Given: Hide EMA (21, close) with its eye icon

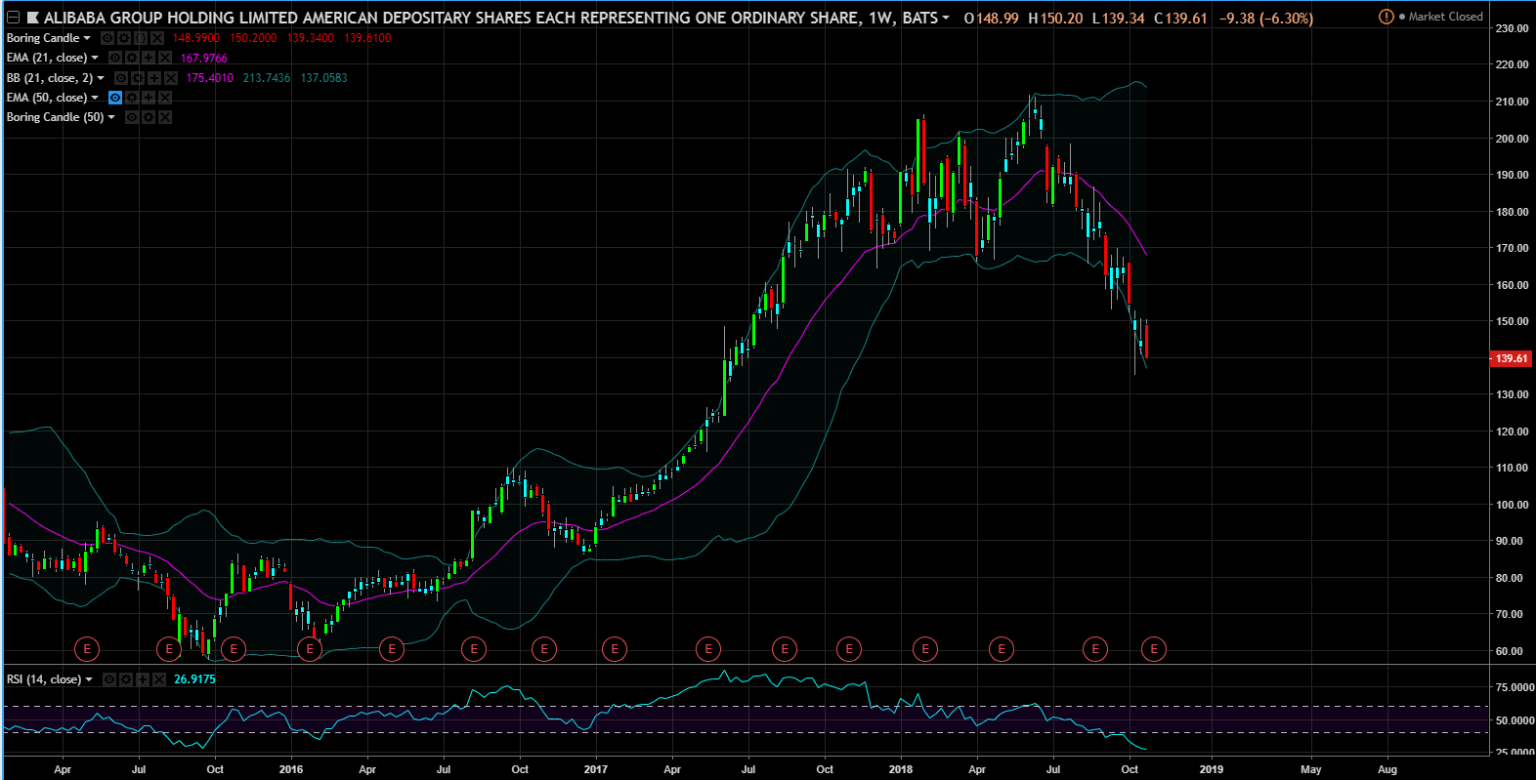Looking at the screenshot, I should (115, 58).
